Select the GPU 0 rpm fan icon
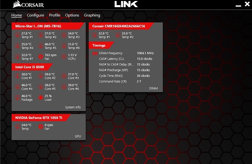Viewport: 252px width, 164px height. (x=41, y=127)
